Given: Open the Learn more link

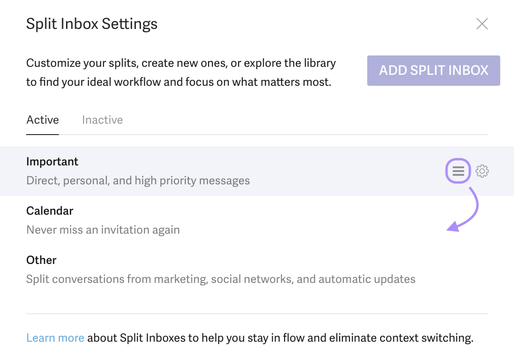Looking at the screenshot, I should pyautogui.click(x=55, y=338).
